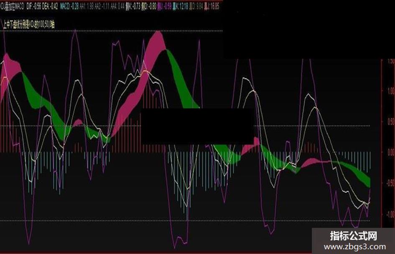Select the DEA: -0.42 value readout
Screen dimensions: 395x254
tap(50, 7)
